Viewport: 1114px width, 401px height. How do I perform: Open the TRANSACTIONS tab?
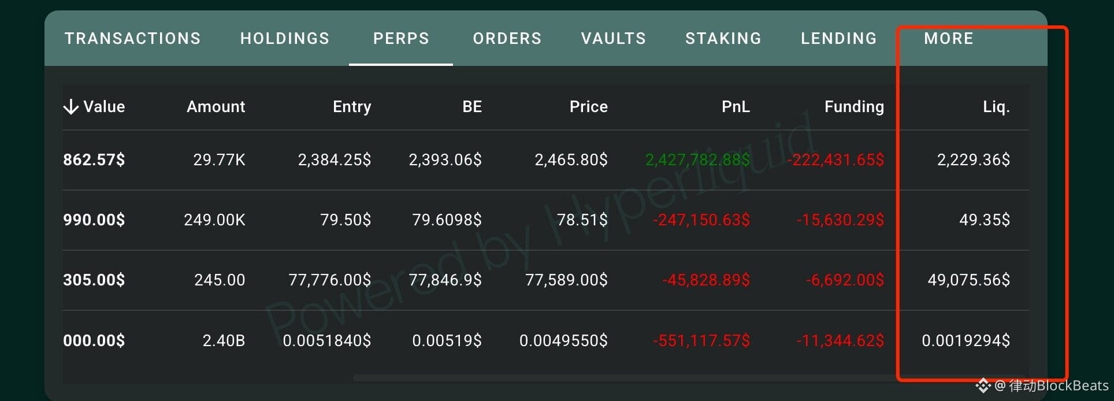point(132,38)
